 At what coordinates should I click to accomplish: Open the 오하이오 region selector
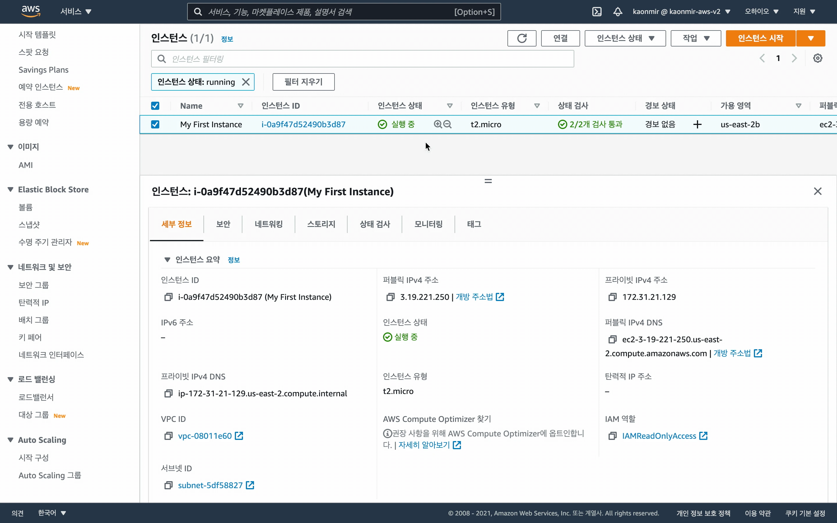coord(762,11)
